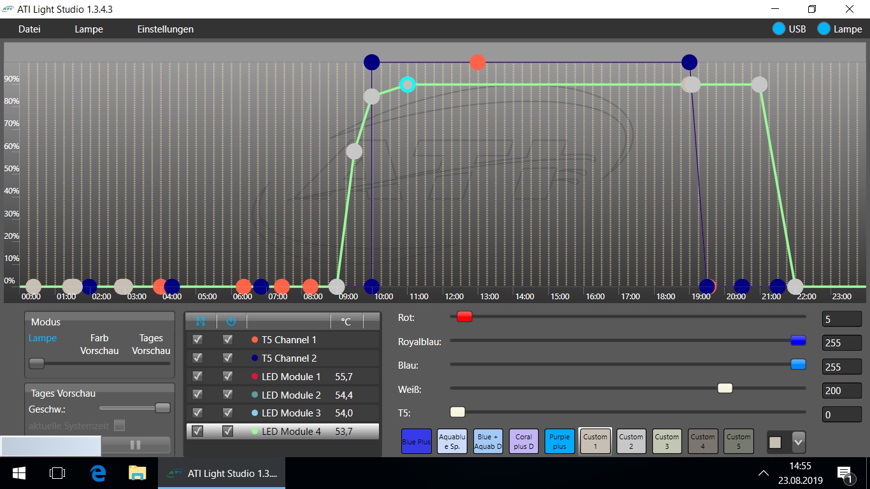The height and width of the screenshot is (489, 870).
Task: Open File Explorer from the taskbar
Action: 137,473
